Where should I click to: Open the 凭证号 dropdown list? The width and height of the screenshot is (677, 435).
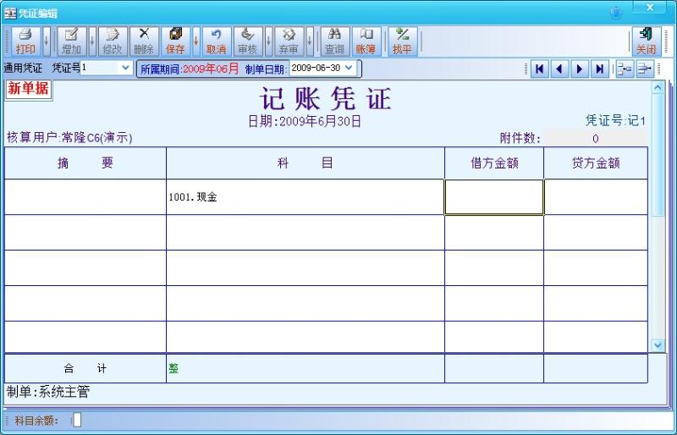[126, 68]
